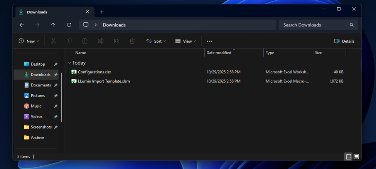This screenshot has height=169, width=376.
Task: Open the See more ellipsis menu
Action: (x=209, y=41)
